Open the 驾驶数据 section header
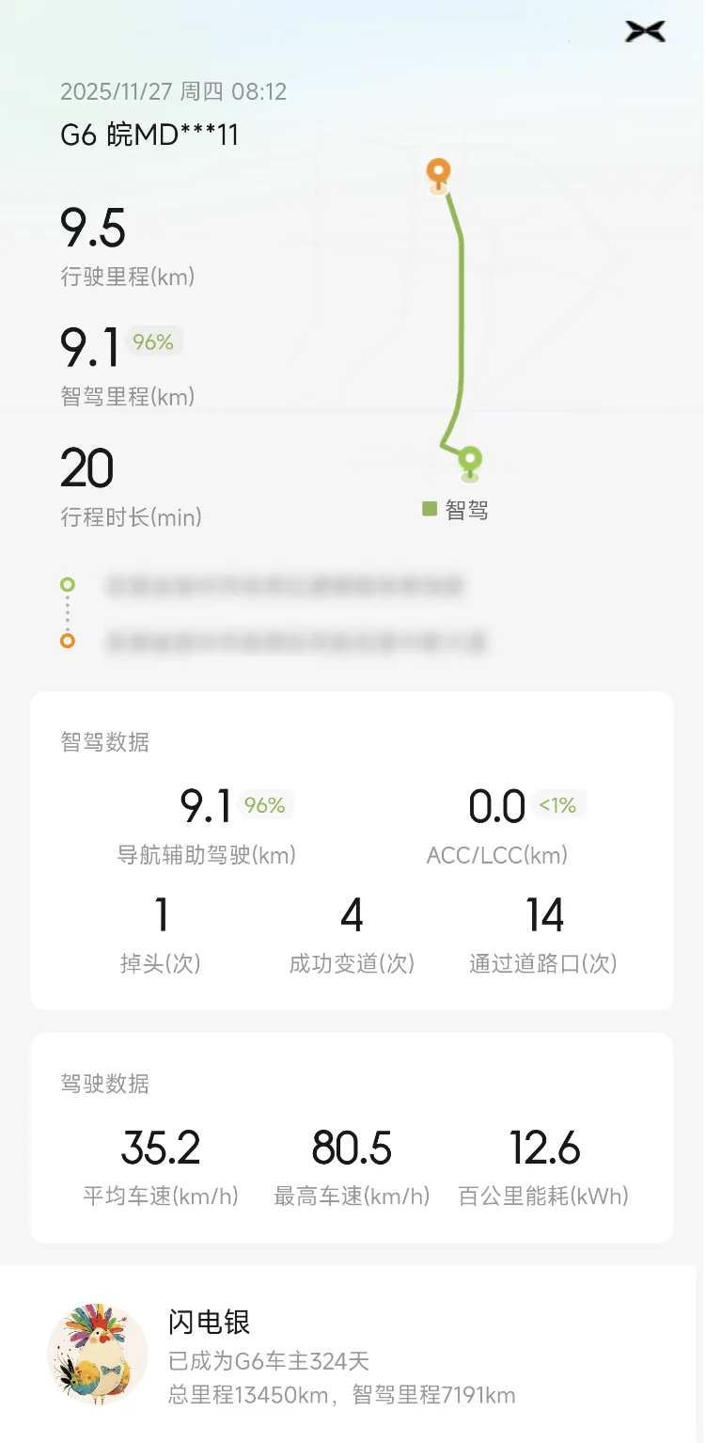 105,1084
